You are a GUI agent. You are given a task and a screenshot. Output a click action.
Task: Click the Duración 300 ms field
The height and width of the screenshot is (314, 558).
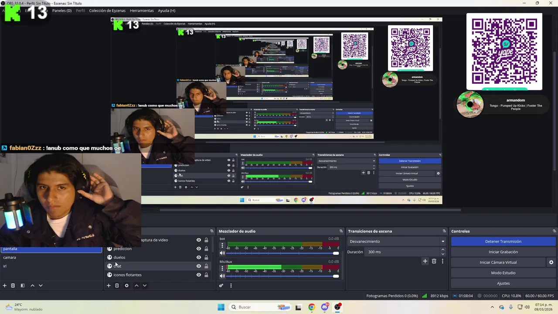[402, 252]
